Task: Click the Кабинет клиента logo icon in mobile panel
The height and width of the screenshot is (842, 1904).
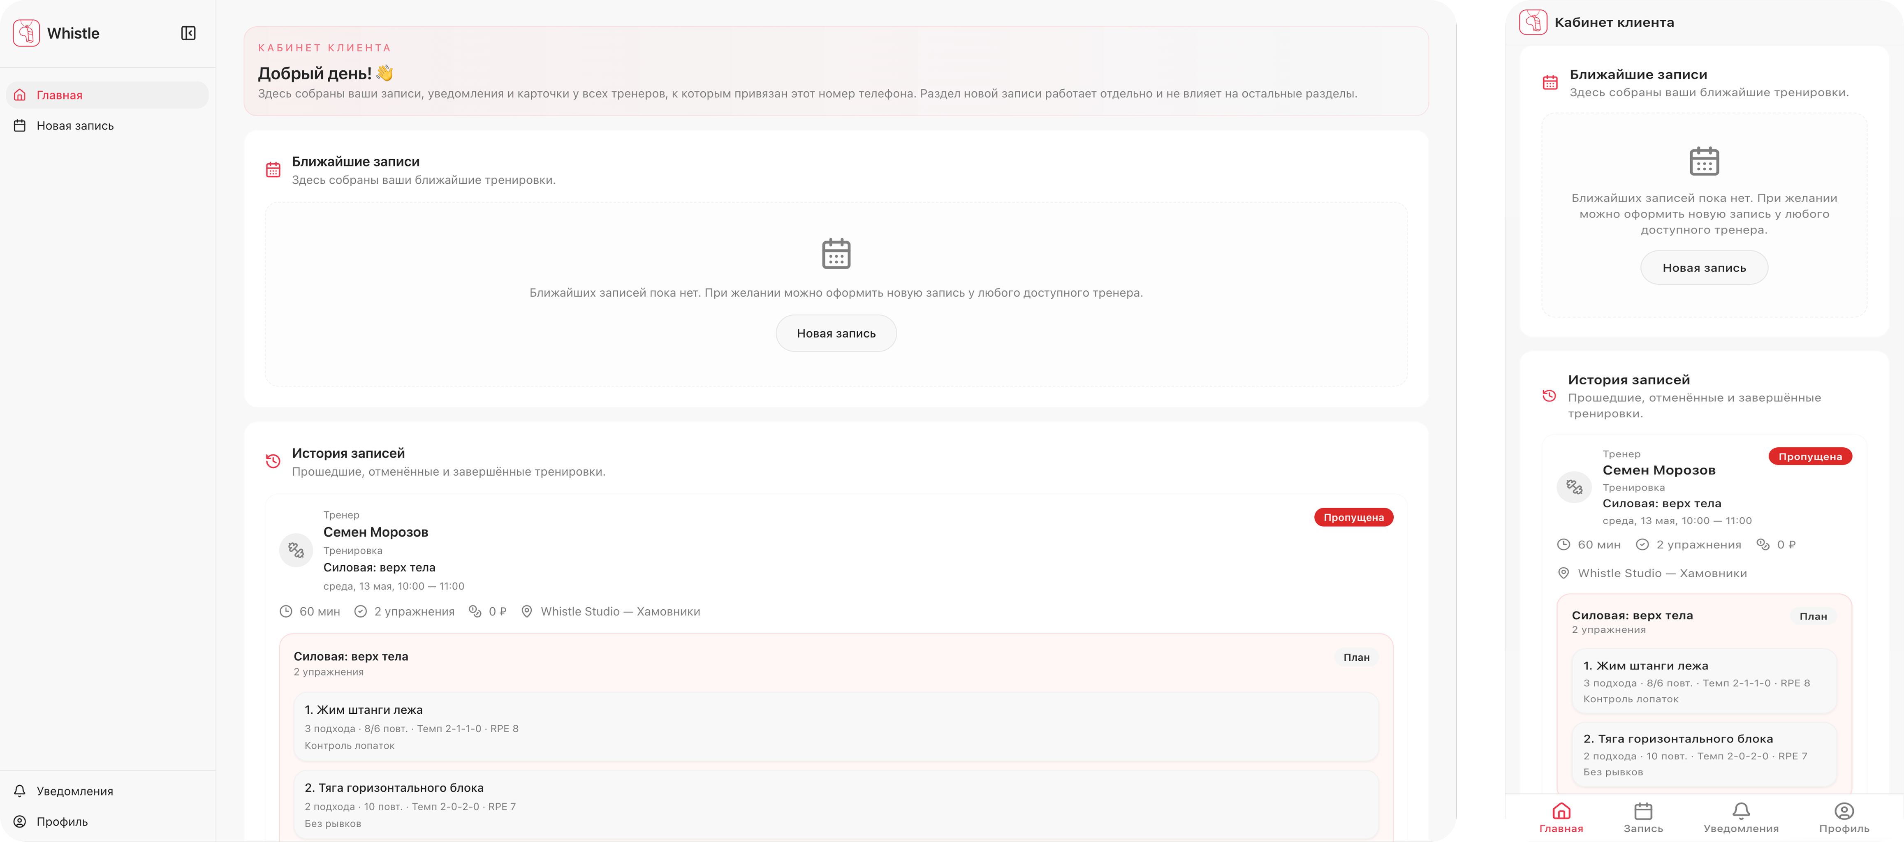Action: (x=1533, y=22)
